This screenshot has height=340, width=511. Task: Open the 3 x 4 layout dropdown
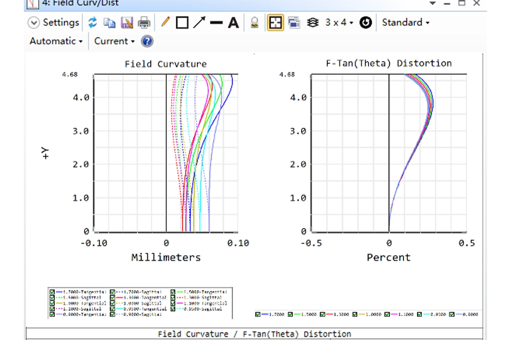pos(339,23)
